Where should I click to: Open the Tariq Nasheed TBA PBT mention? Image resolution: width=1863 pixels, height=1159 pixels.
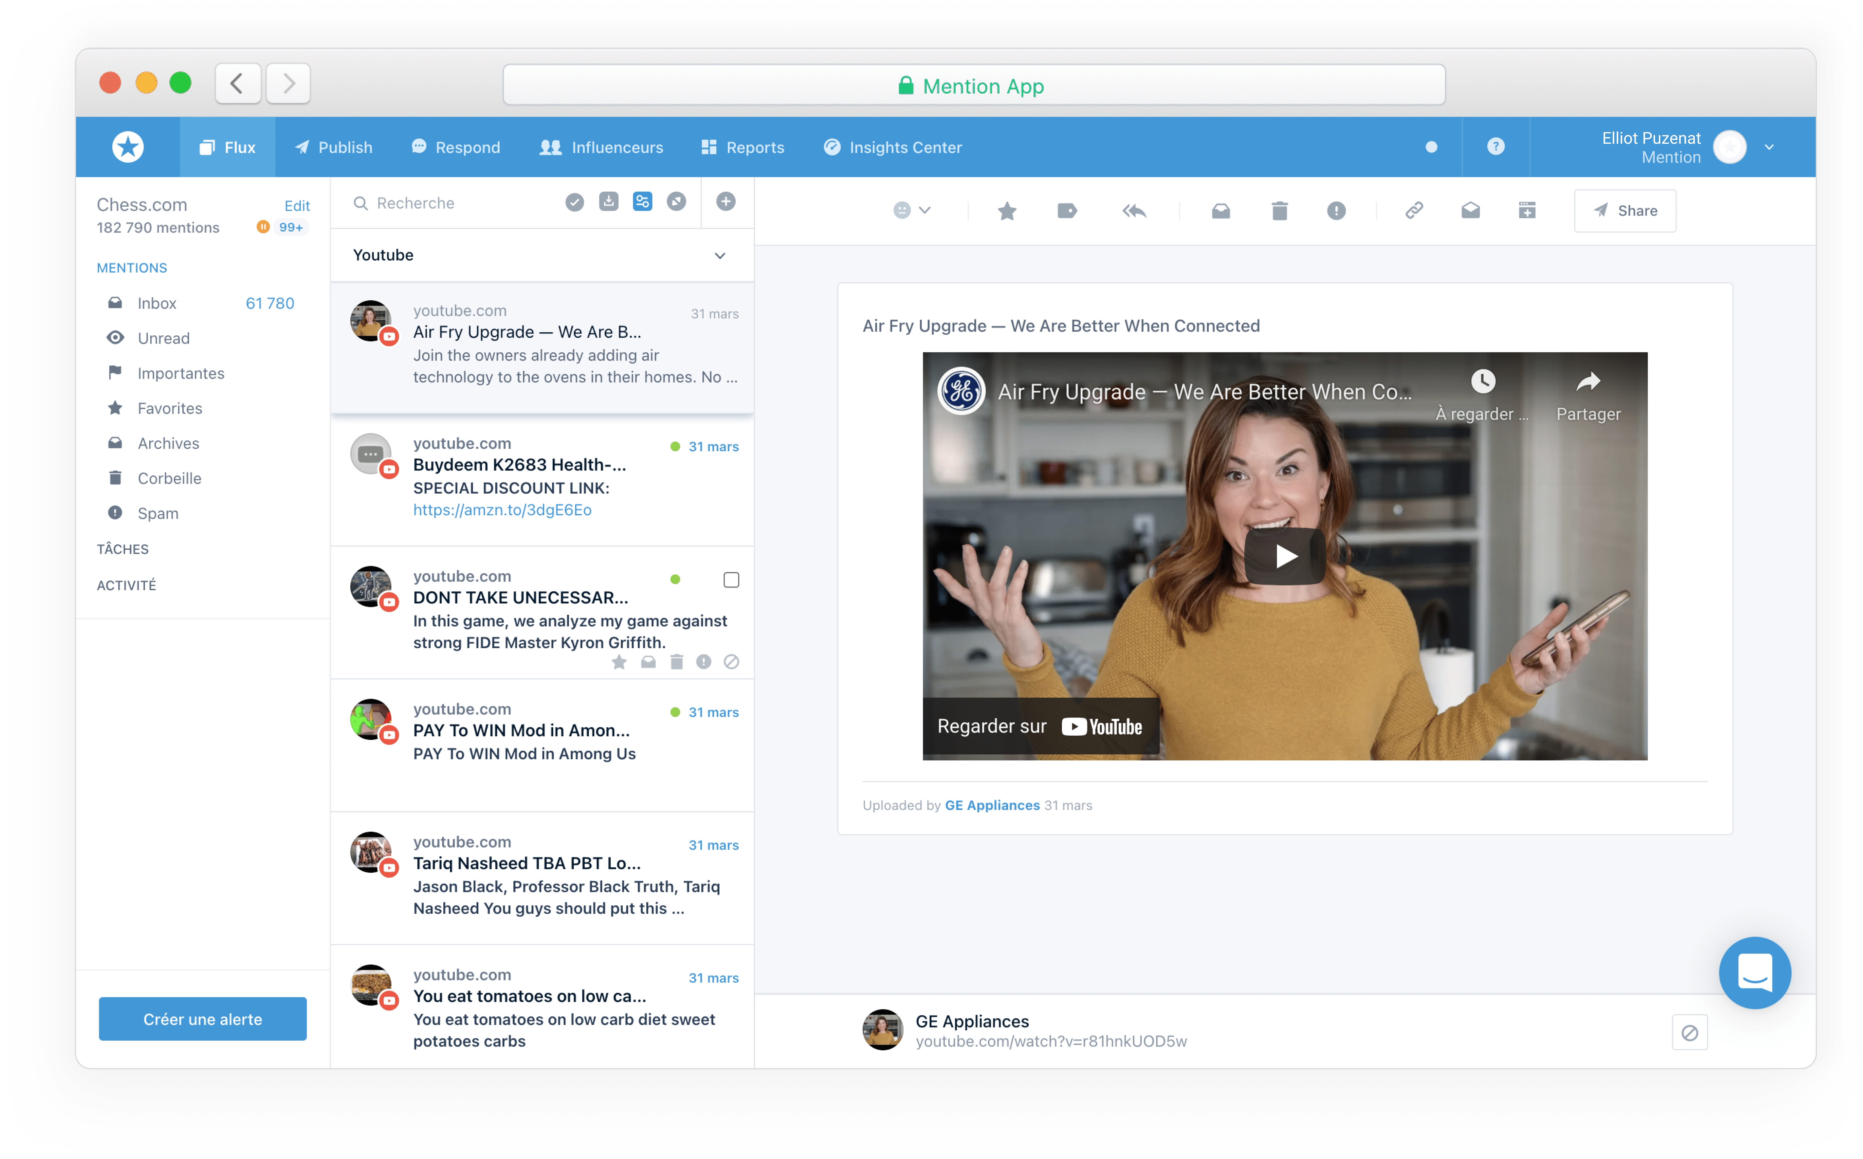[x=541, y=878]
